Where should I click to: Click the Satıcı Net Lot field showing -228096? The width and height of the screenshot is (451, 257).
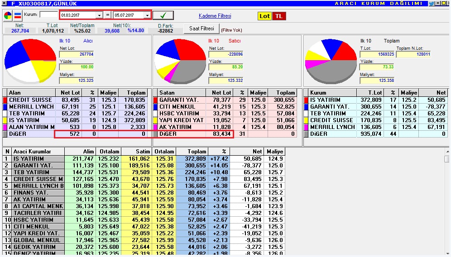coord(226,54)
